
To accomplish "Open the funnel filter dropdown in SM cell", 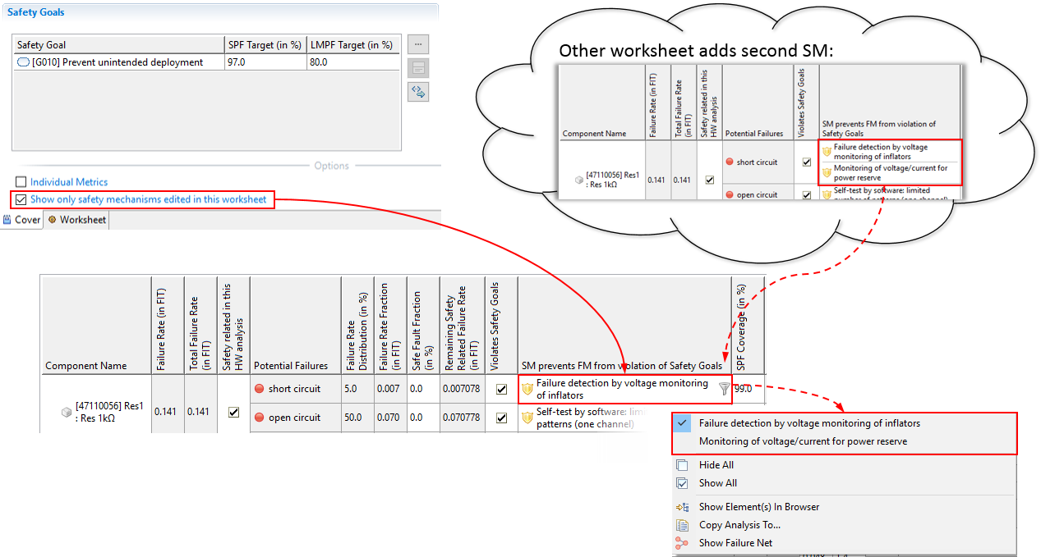I will coord(724,389).
